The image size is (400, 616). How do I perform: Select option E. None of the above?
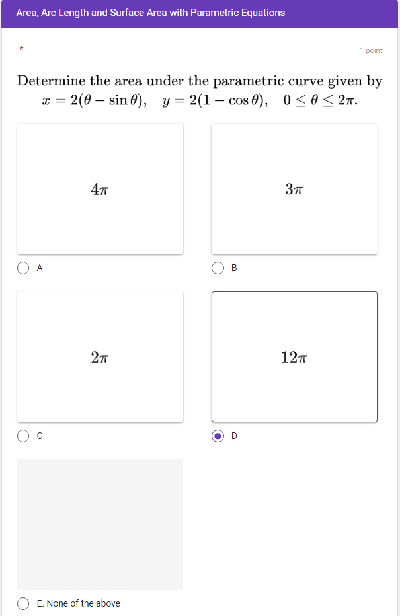tap(23, 603)
